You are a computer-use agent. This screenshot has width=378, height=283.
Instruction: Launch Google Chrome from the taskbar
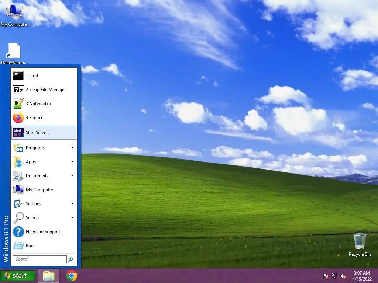[x=72, y=276]
